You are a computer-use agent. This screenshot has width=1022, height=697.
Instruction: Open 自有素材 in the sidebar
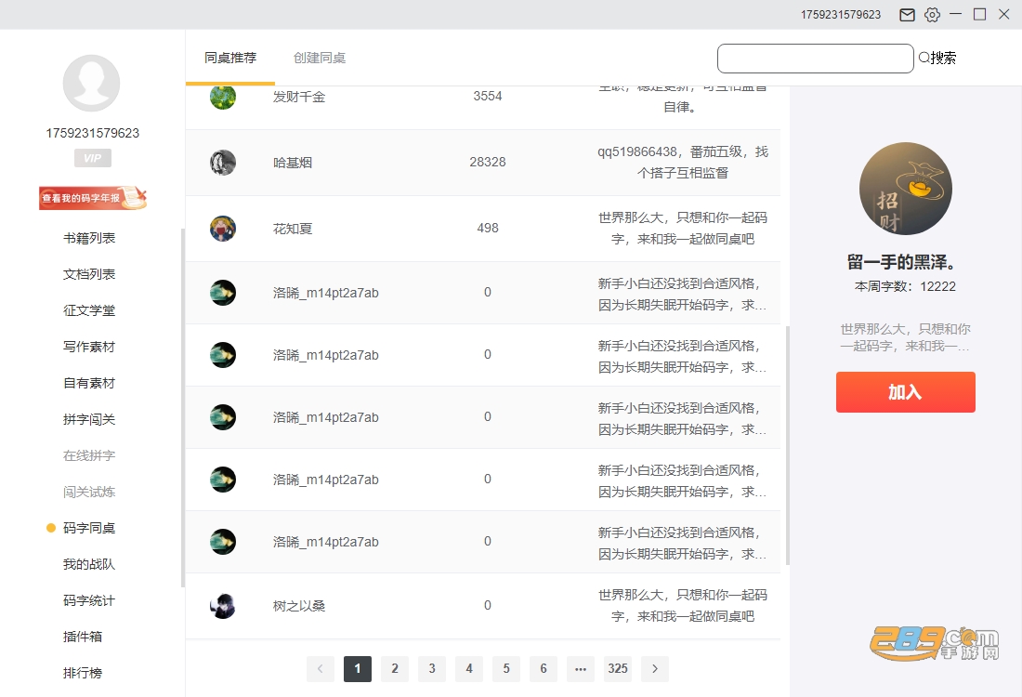[89, 383]
